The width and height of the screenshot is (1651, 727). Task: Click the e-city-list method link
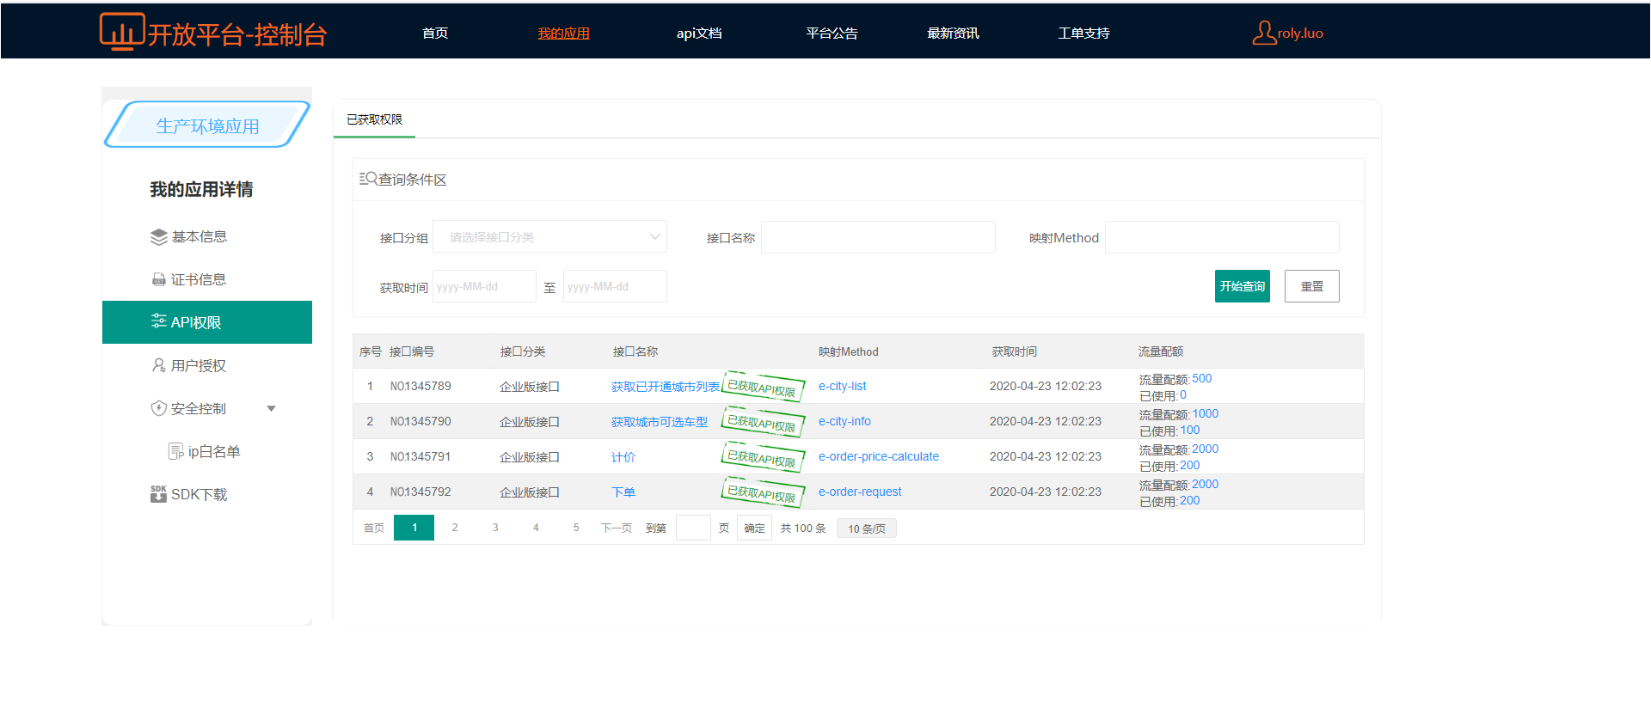[843, 386]
